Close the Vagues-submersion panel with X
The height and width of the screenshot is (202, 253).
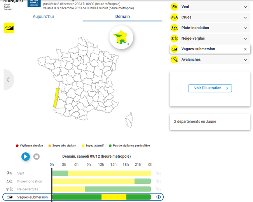tap(245, 49)
